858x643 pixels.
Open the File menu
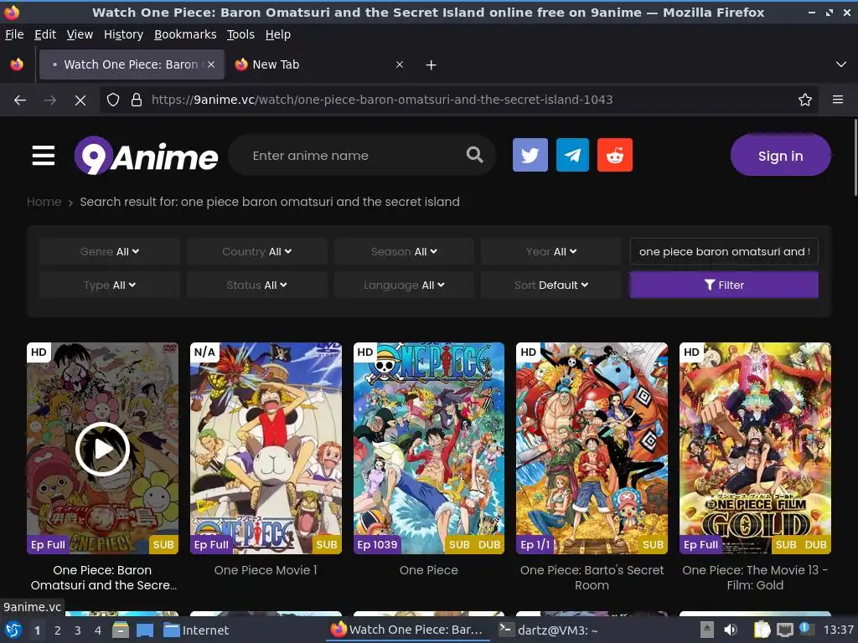click(14, 34)
